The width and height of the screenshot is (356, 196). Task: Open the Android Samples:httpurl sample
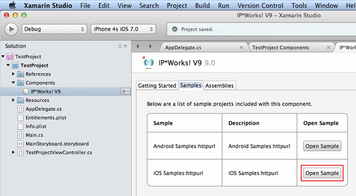(322, 146)
